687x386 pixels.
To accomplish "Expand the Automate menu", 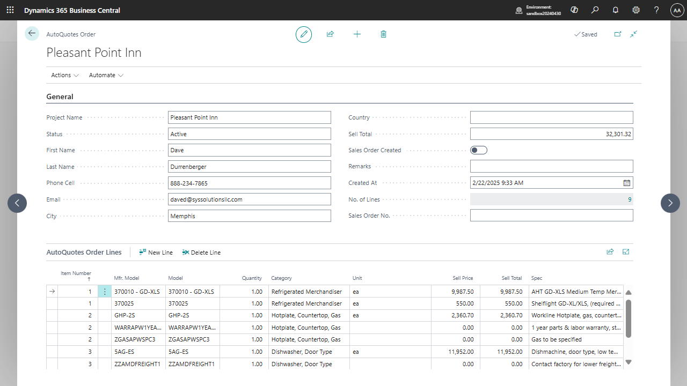I will (x=106, y=75).
